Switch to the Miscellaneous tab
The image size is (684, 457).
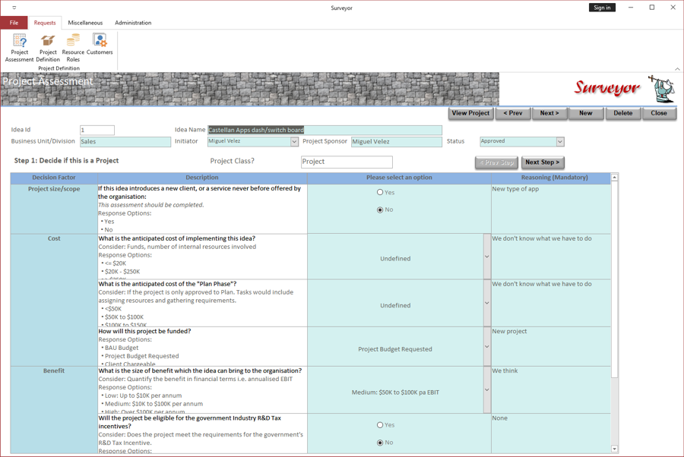click(x=85, y=23)
